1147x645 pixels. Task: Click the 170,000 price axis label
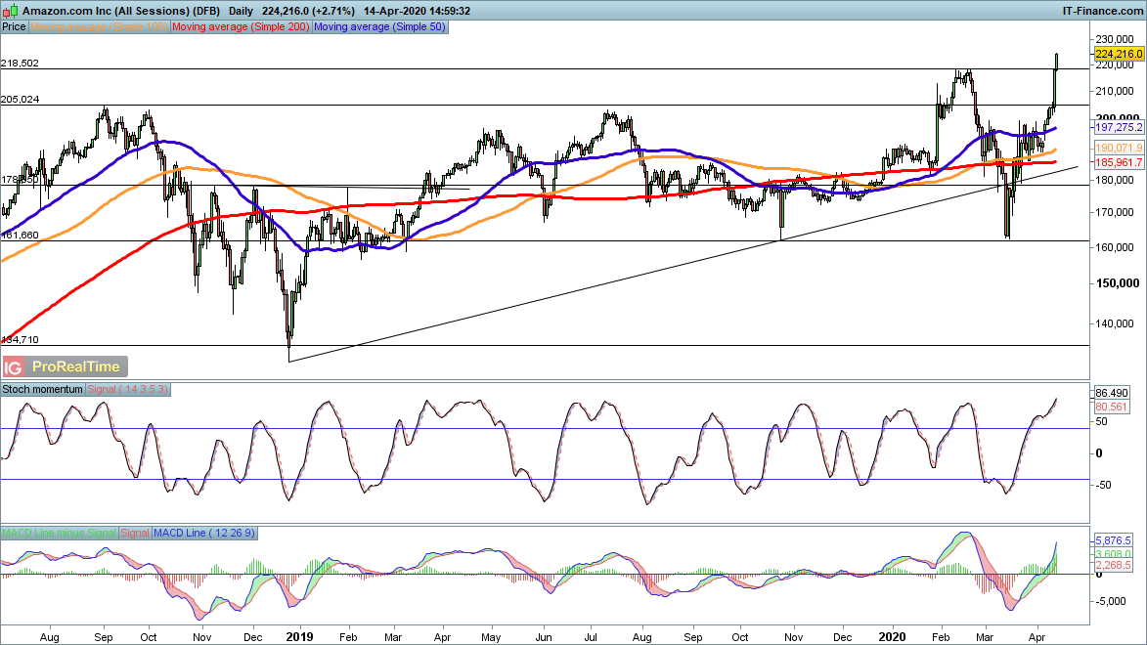click(1115, 213)
